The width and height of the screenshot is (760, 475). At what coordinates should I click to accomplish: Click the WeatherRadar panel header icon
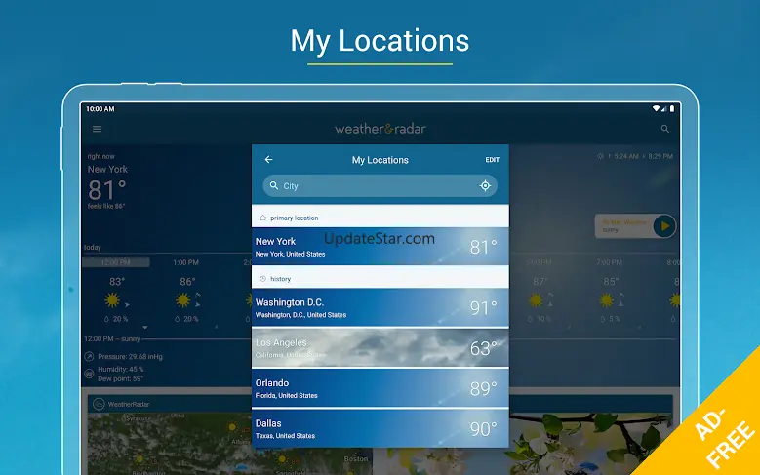tap(99, 404)
